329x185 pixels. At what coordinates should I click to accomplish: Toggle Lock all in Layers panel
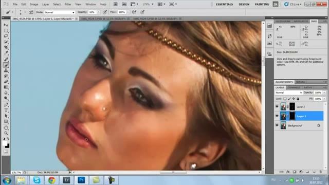click(298, 99)
